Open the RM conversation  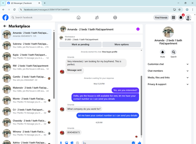coord(26,68)
